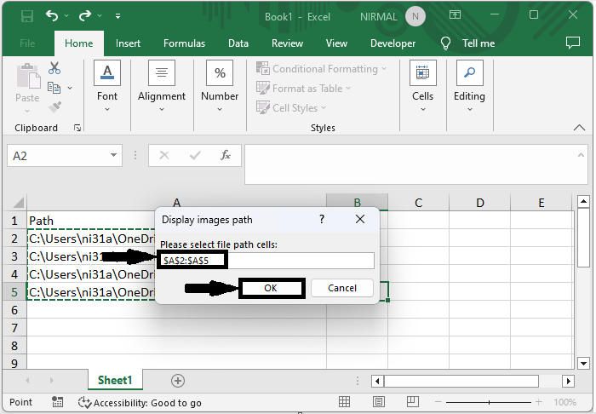Click the Name Box showing A2
Image resolution: width=596 pixels, height=414 pixels.
[57, 156]
